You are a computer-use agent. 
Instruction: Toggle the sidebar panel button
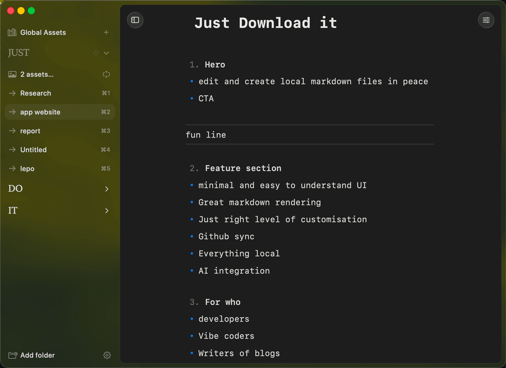(x=135, y=20)
